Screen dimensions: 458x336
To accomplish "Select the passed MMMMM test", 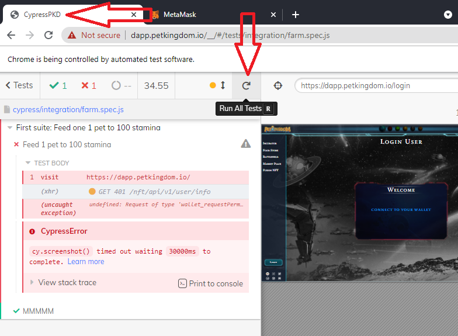I will click(39, 311).
